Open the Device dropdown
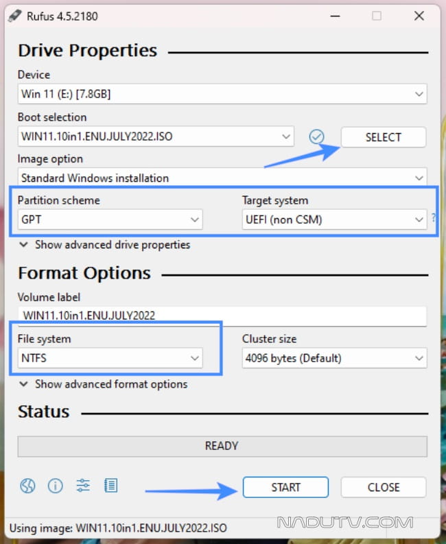 click(x=222, y=94)
